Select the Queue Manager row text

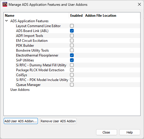point(28,85)
